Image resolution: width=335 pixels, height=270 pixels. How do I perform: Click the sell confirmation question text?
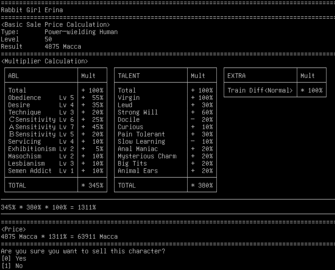[83, 251]
